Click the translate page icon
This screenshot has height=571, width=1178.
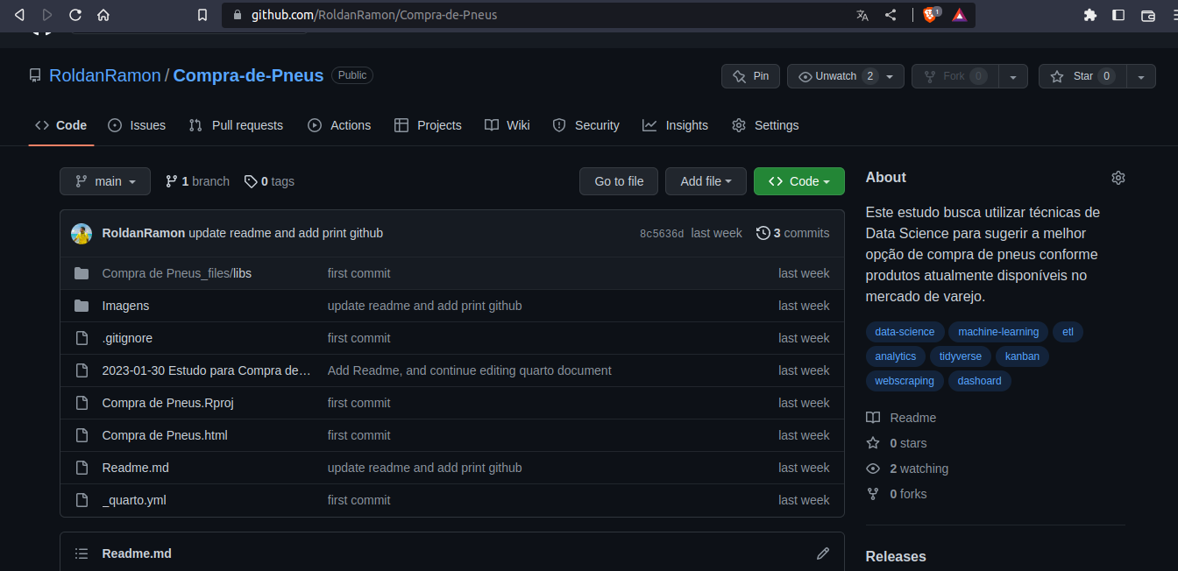pos(862,15)
